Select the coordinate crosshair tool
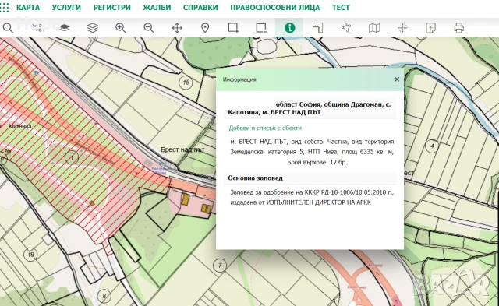Viewport: 499px width, 306px height. [402, 28]
